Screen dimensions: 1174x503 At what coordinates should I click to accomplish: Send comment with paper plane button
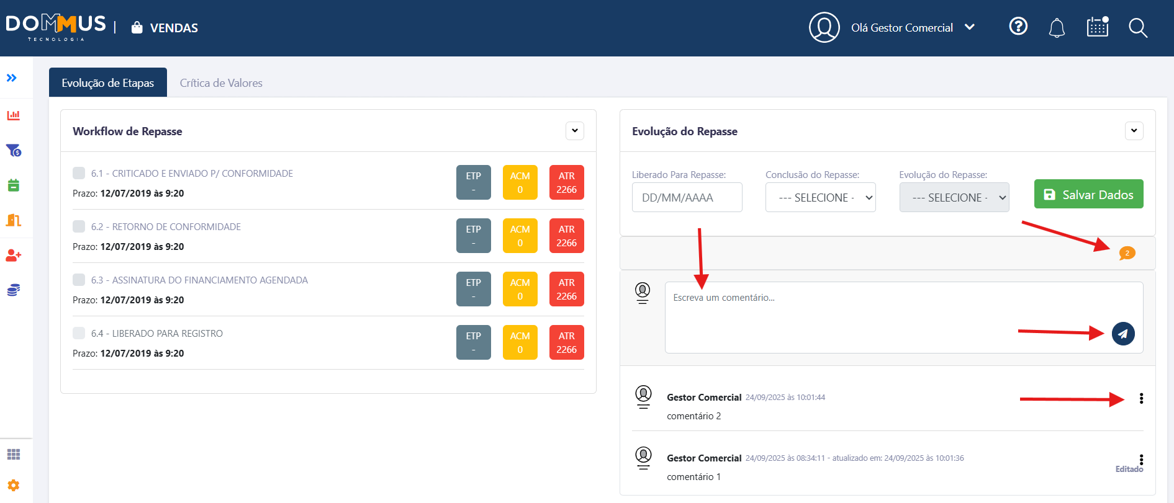coord(1122,334)
